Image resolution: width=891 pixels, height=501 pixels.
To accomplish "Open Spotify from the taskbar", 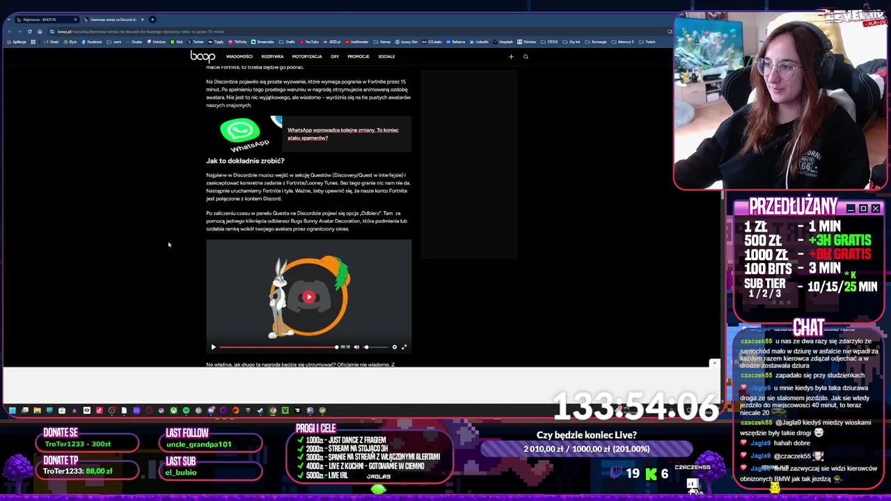I will (186, 411).
